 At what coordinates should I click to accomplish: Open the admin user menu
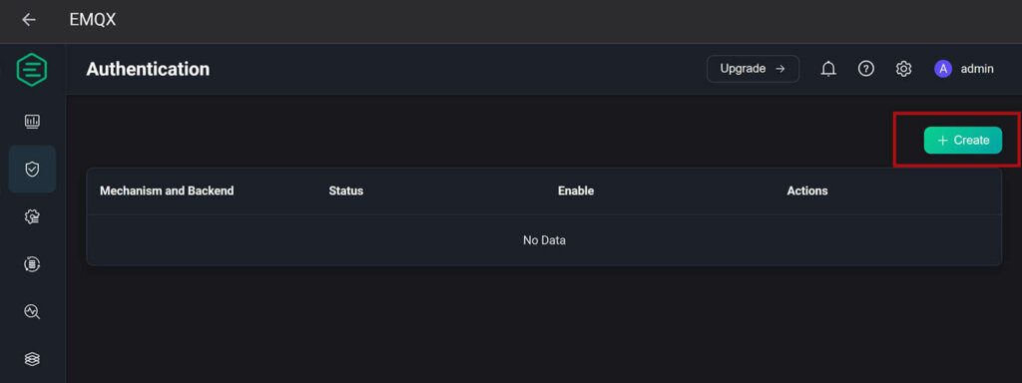977,69
